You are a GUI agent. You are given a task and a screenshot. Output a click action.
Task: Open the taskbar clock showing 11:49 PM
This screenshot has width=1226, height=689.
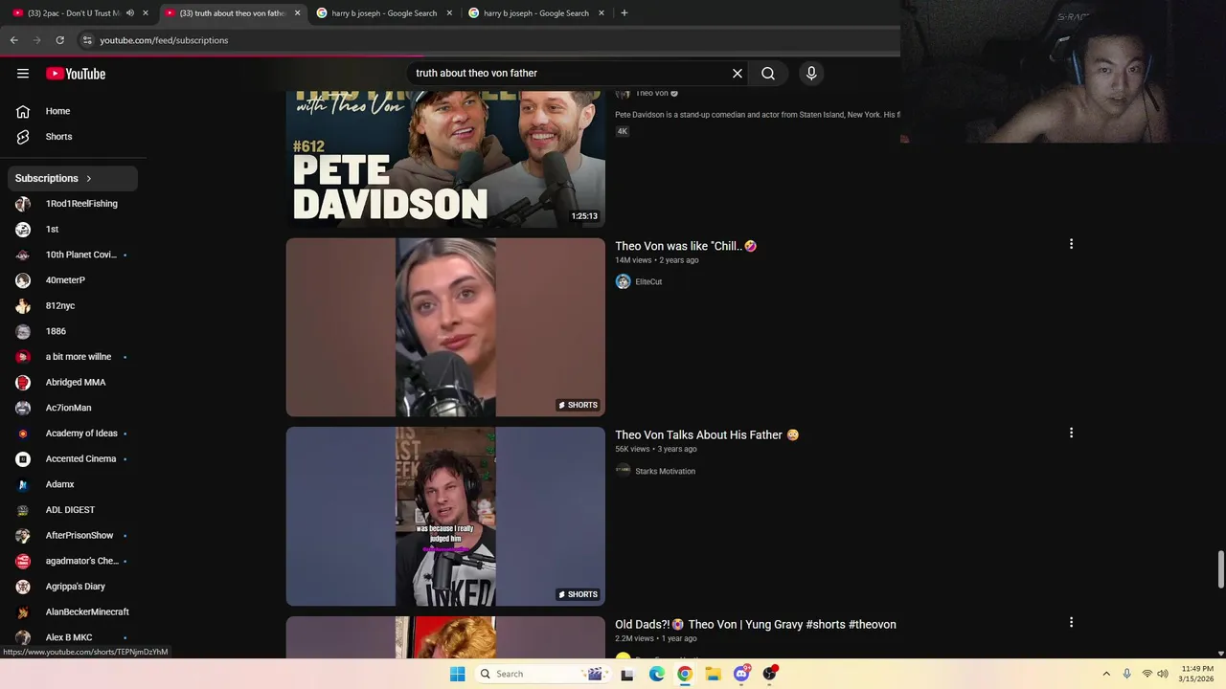click(1197, 674)
